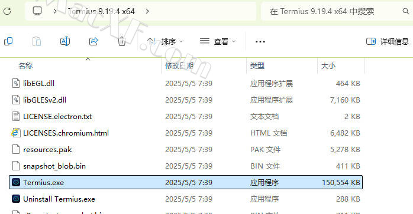
Task: Click the libGLESv2.dll file icon
Action: (16, 100)
